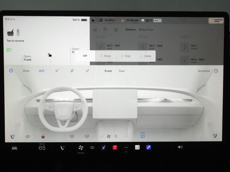Decrease fan speed with left chevron
The image size is (230, 172).
click(x=102, y=136)
